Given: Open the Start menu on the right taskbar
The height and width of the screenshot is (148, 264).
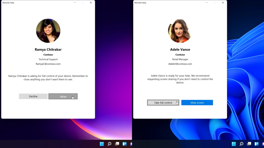Looking at the screenshot, I should coord(234,144).
